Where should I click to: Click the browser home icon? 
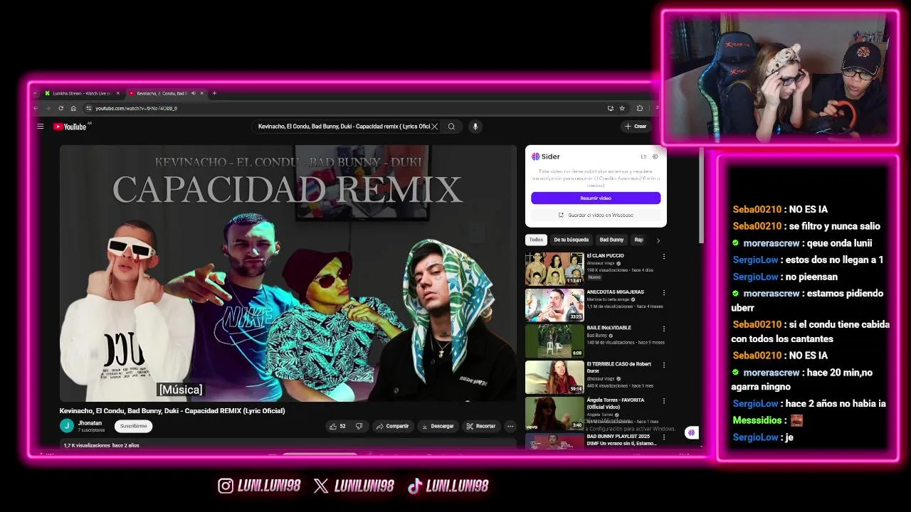[73, 108]
